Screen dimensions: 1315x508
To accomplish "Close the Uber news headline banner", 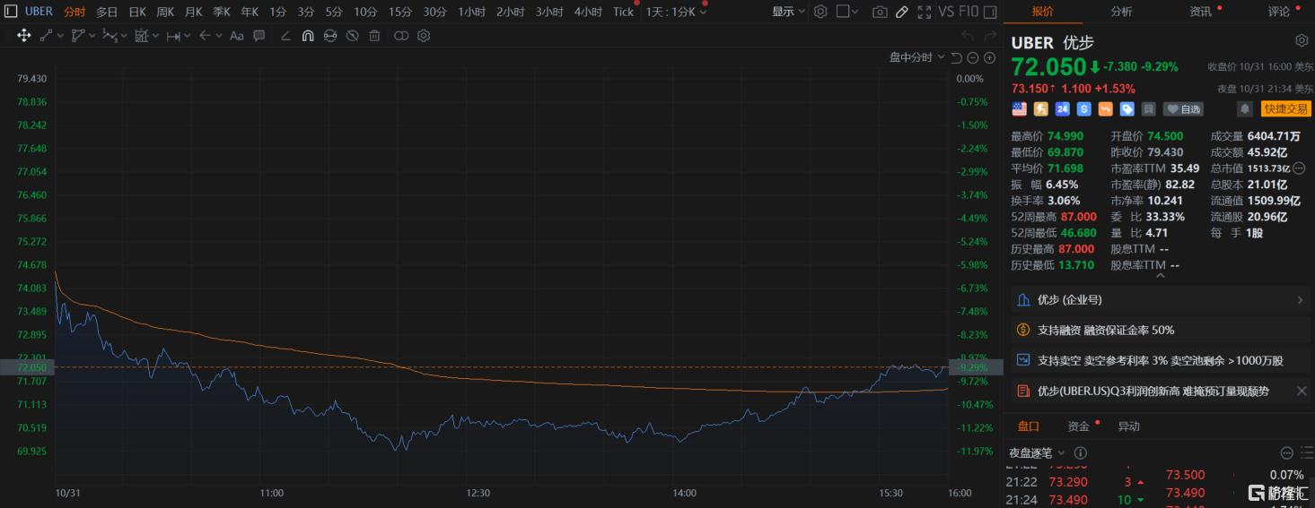I will pos(1302,392).
